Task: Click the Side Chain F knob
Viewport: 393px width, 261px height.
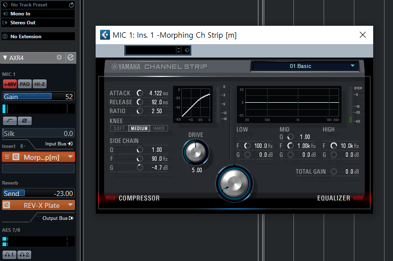Action: click(x=140, y=159)
